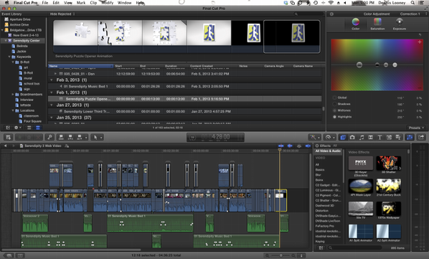Select the Keying effects category

[x=320, y=242]
